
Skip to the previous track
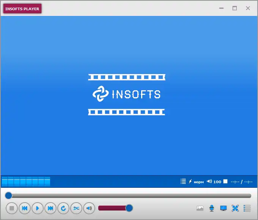[25, 208]
